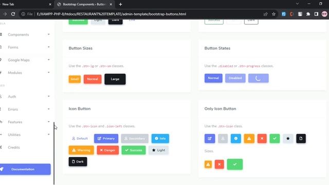Click small orange warning button under Sizes
Viewport: 329px width, 185px height.
[x=208, y=164]
